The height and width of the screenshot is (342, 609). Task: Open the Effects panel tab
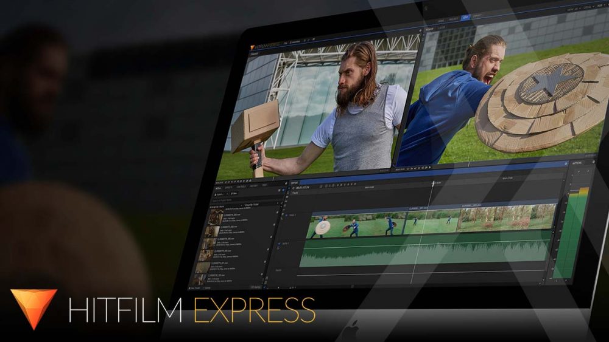[x=229, y=188]
